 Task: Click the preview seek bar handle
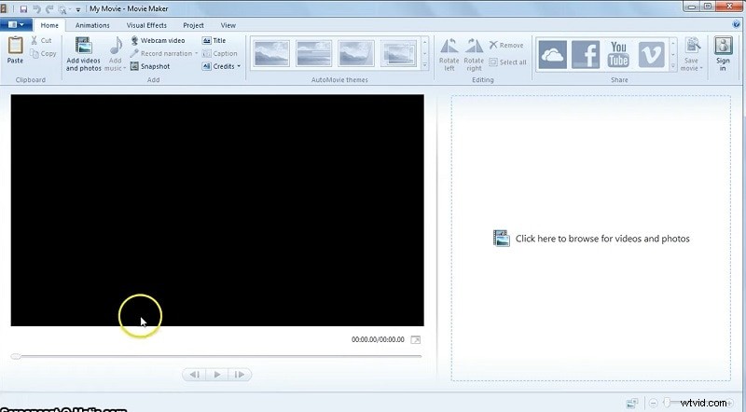point(15,356)
